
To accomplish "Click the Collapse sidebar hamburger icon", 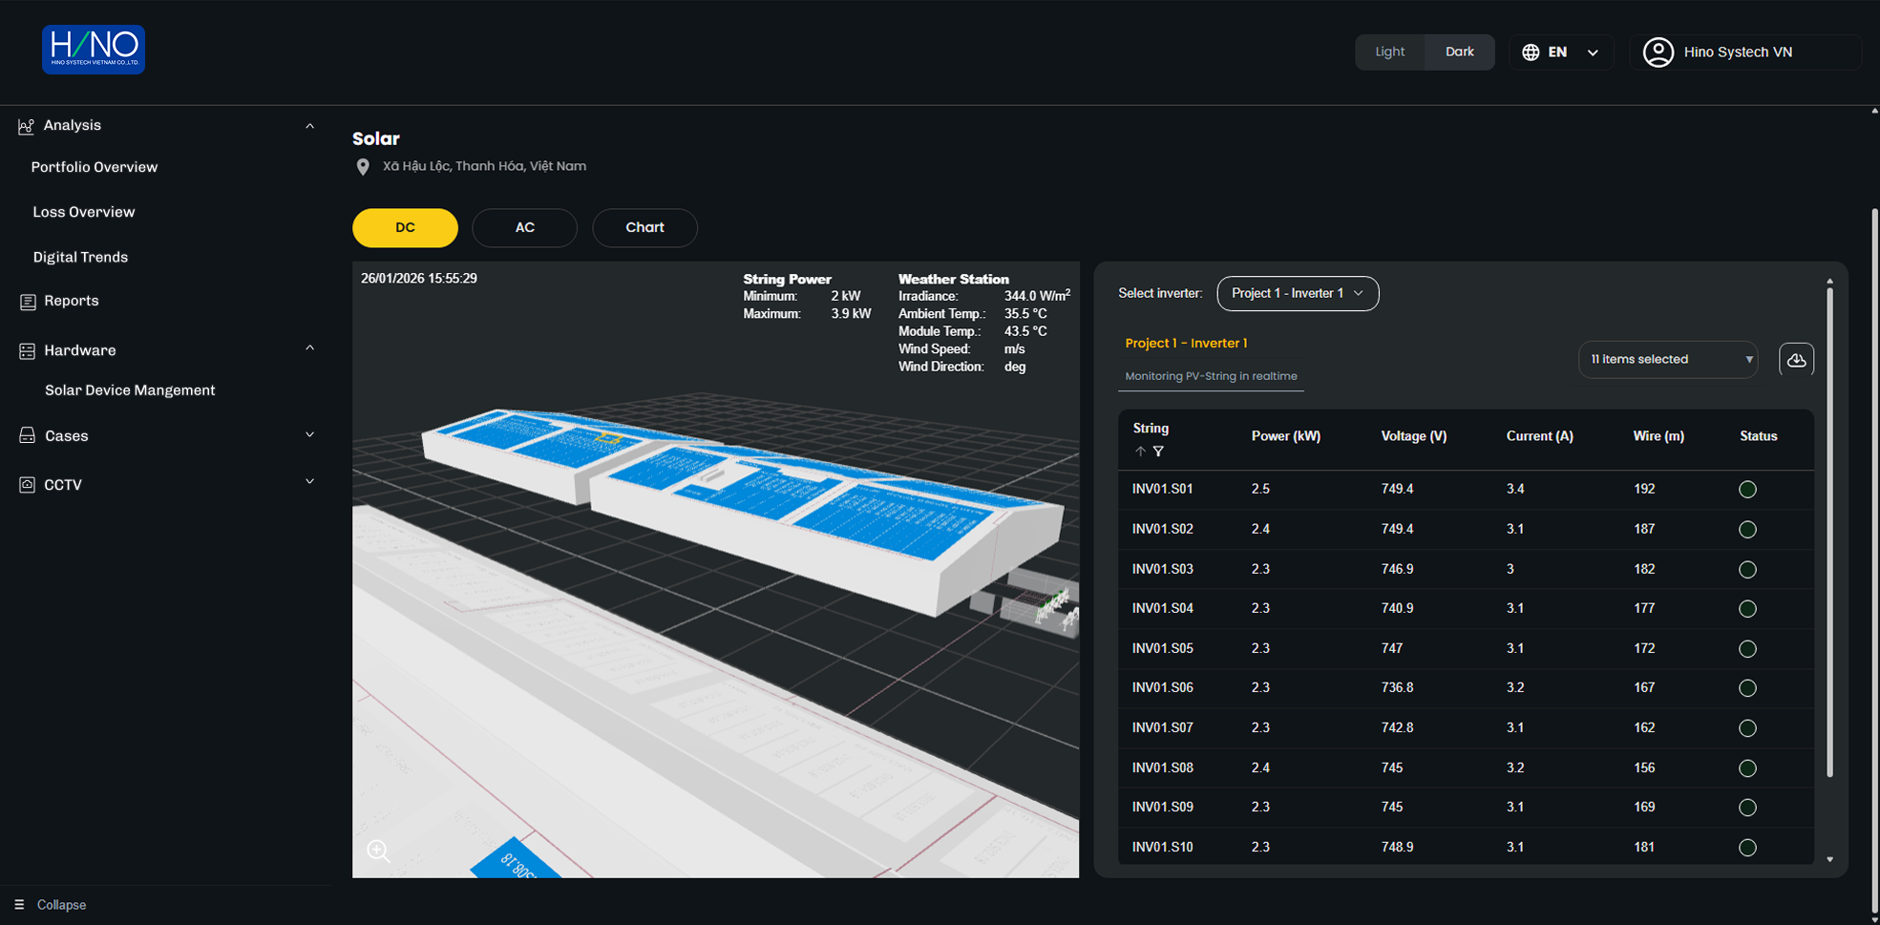I will [x=19, y=905].
